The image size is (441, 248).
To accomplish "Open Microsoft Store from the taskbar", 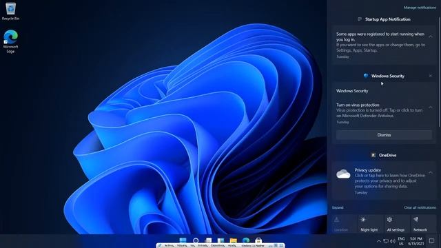I will (258, 240).
